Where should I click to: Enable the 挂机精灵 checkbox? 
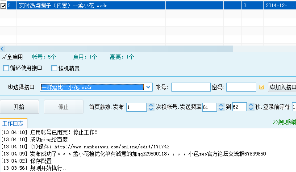54,68
